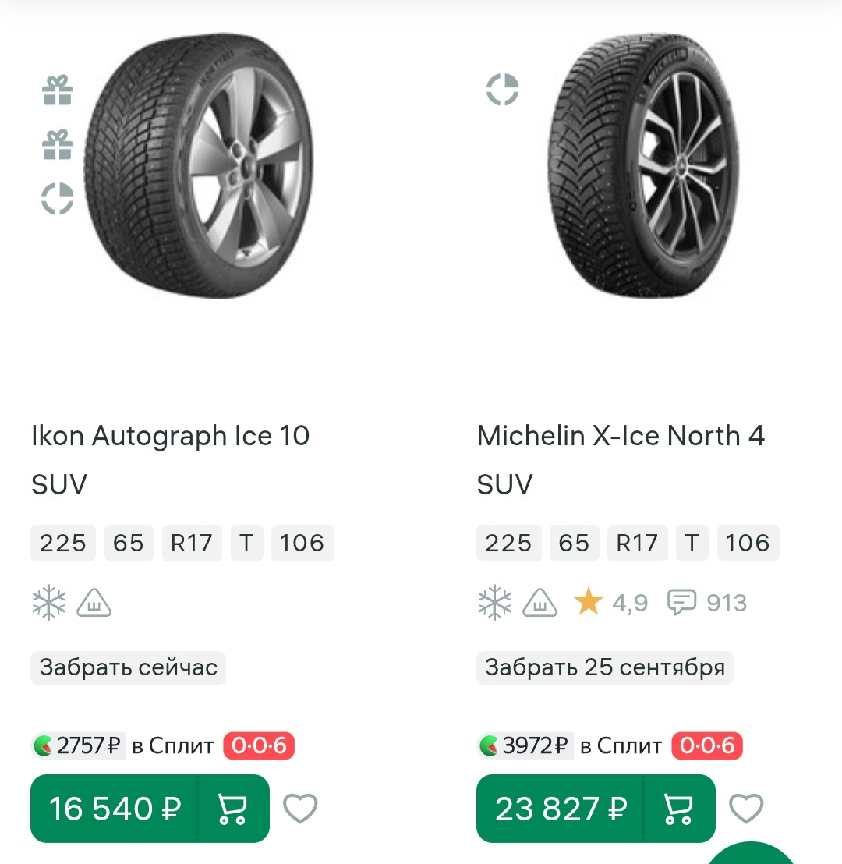
Task: Click the "Забрать 25 сентября" pickup label
Action: pos(604,668)
